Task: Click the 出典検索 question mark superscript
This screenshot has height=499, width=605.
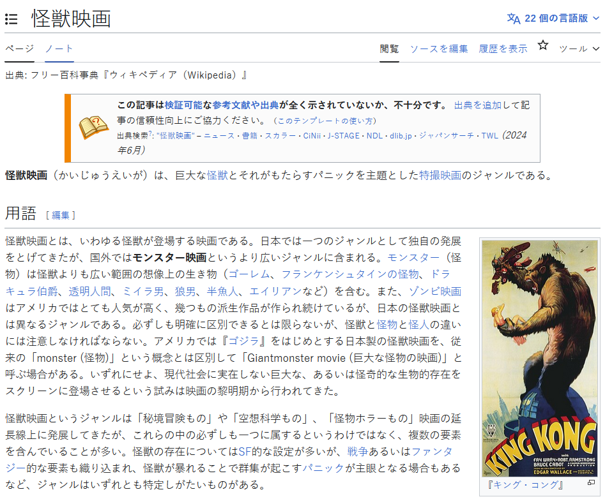Action: click(150, 133)
